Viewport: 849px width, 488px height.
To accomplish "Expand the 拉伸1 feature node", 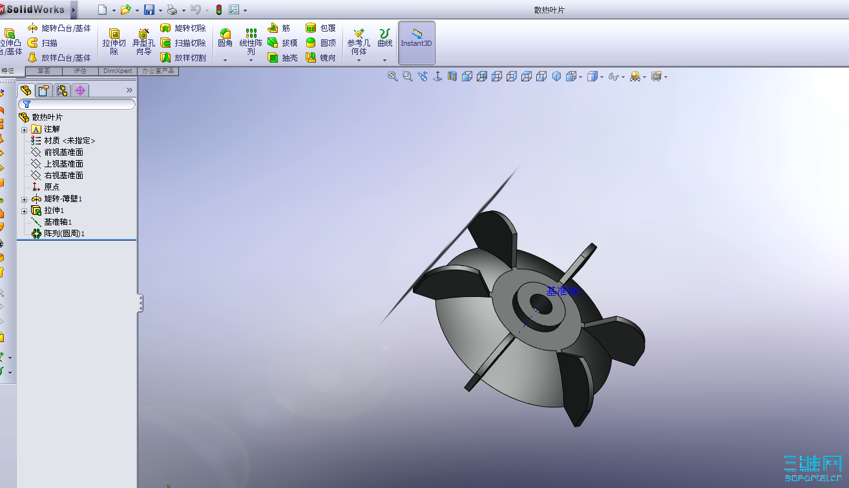I will (25, 210).
